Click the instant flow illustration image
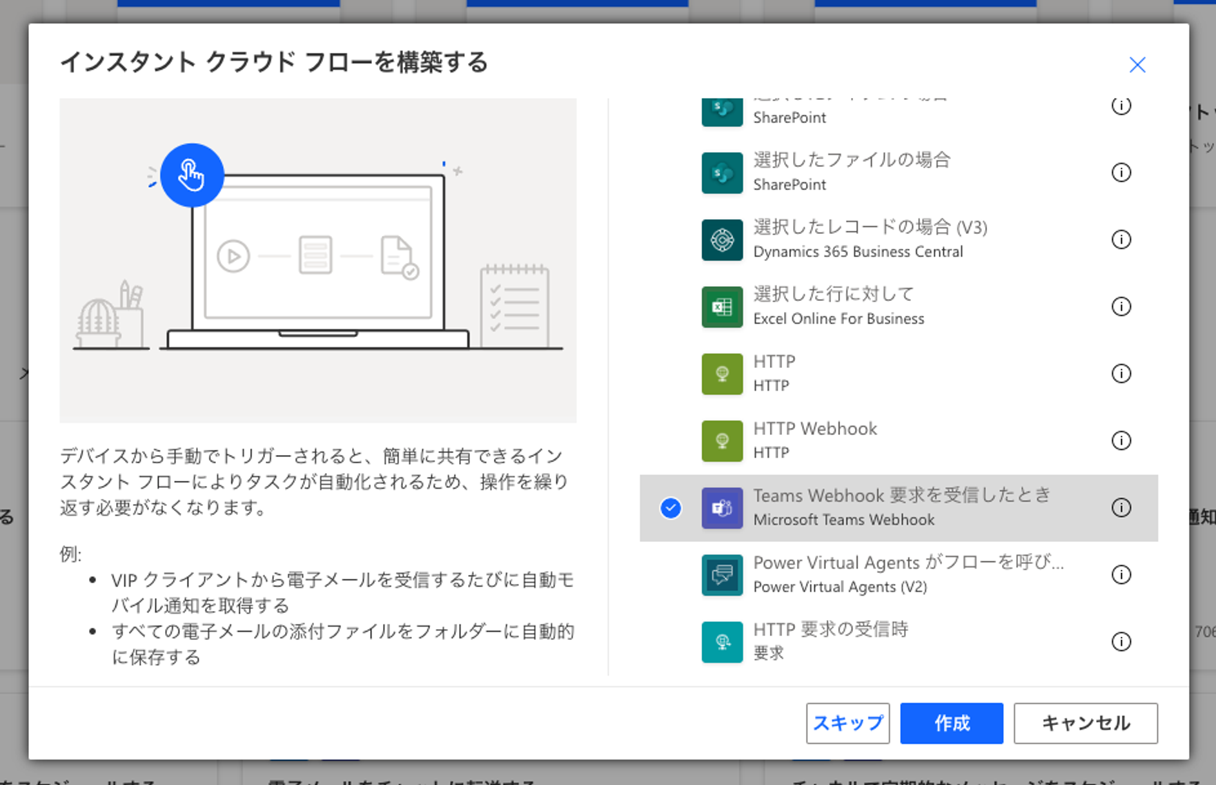 click(x=318, y=260)
